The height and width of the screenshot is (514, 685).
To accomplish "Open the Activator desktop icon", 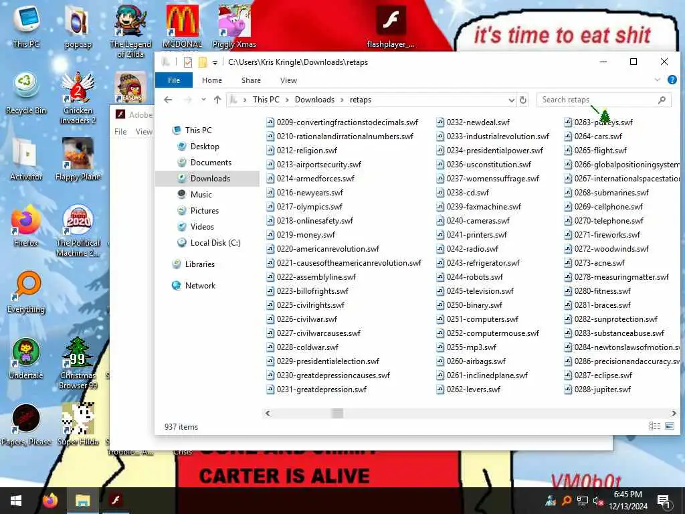I will pos(26,159).
